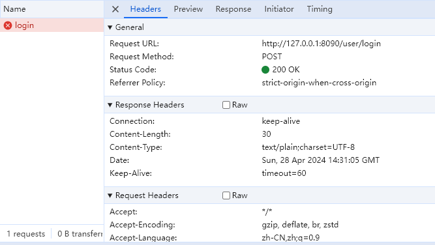The height and width of the screenshot is (245, 435).
Task: Open the Response tab
Action: 233,9
